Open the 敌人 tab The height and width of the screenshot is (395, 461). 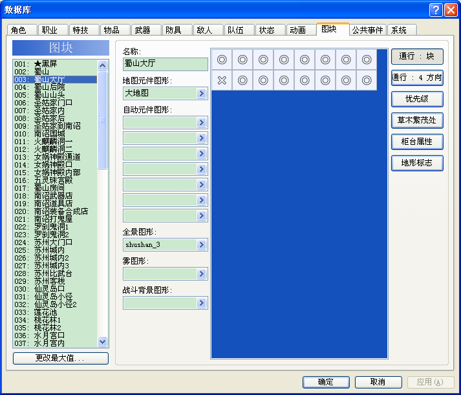[x=208, y=30]
